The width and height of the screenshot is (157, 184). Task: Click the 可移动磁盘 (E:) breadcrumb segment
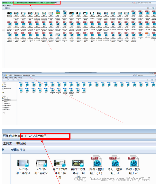(x=13, y=136)
